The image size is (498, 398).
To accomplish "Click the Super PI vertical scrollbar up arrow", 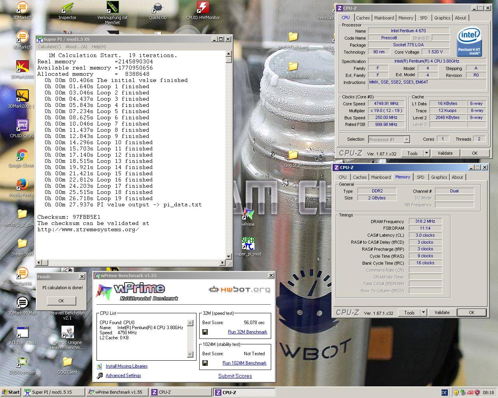I will [229, 54].
